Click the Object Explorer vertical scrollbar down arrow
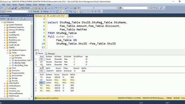This screenshot has width=185, height=104. 32,96
